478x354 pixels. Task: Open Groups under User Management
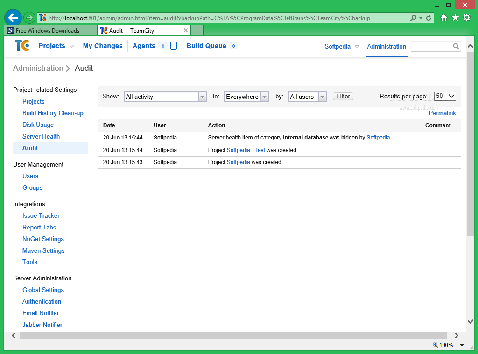(x=32, y=187)
